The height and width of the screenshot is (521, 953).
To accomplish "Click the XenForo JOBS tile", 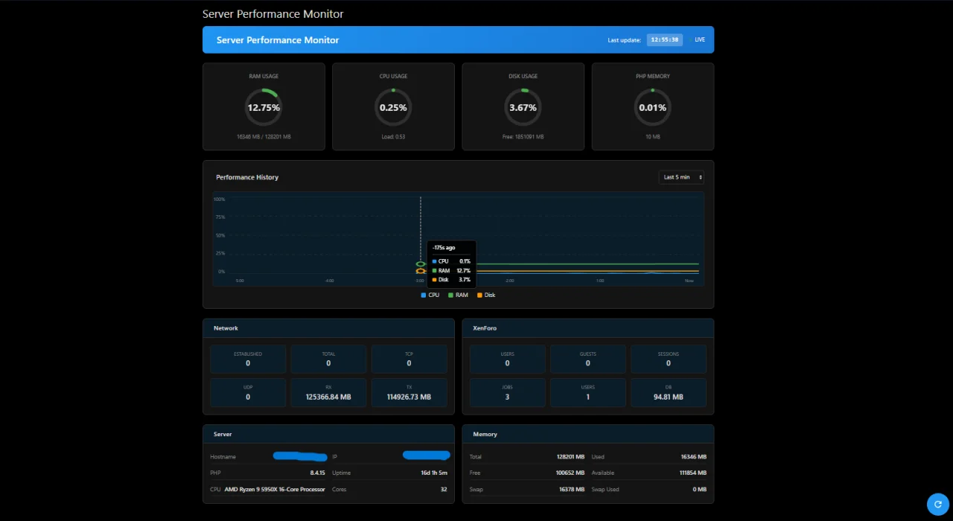I will 507,392.
